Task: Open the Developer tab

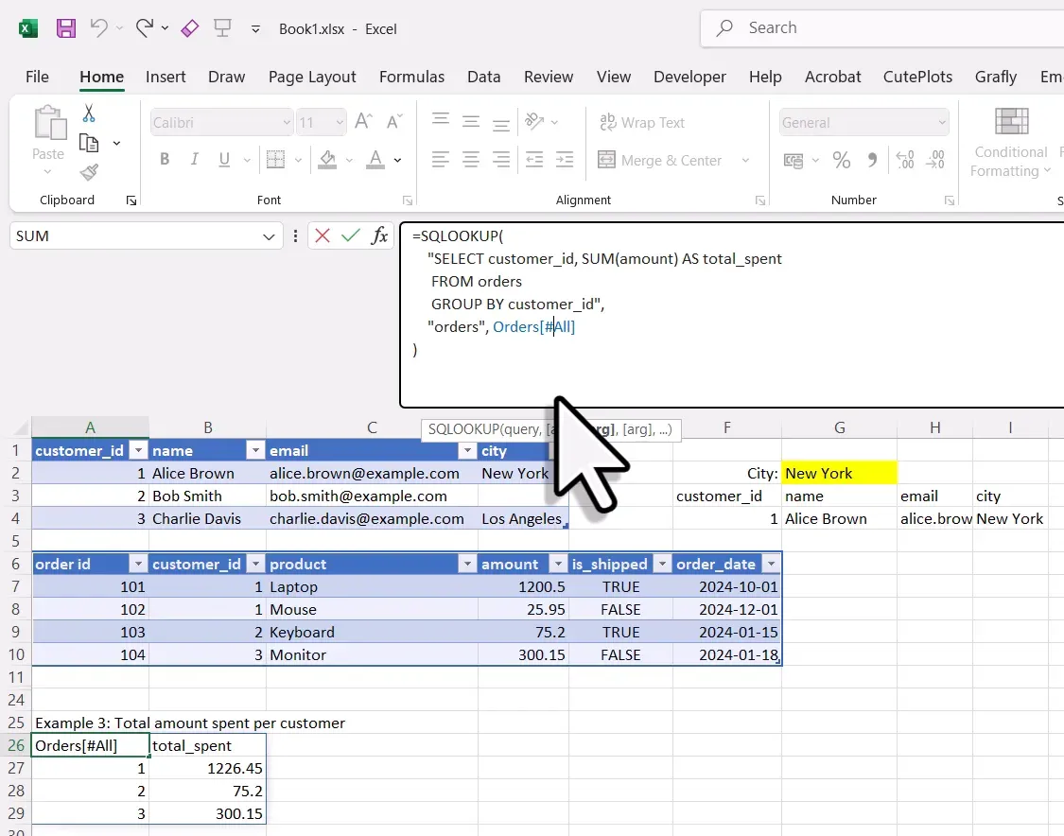Action: pyautogui.click(x=689, y=77)
